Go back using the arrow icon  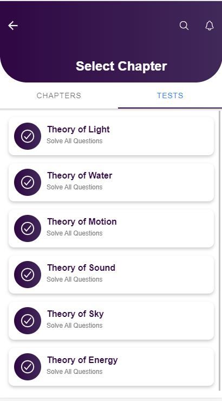pyautogui.click(x=13, y=26)
